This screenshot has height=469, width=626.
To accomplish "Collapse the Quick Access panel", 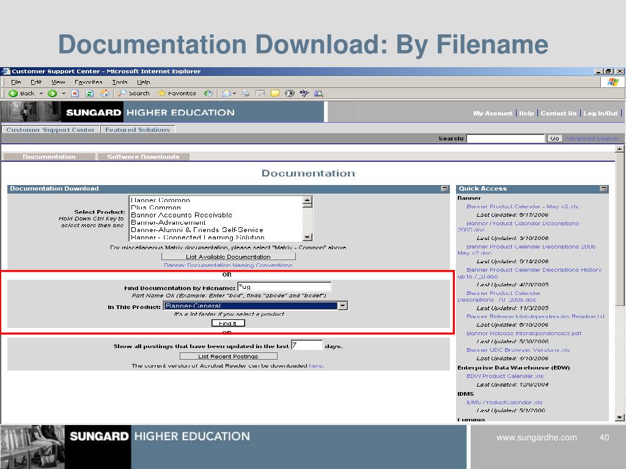I will [x=603, y=189].
